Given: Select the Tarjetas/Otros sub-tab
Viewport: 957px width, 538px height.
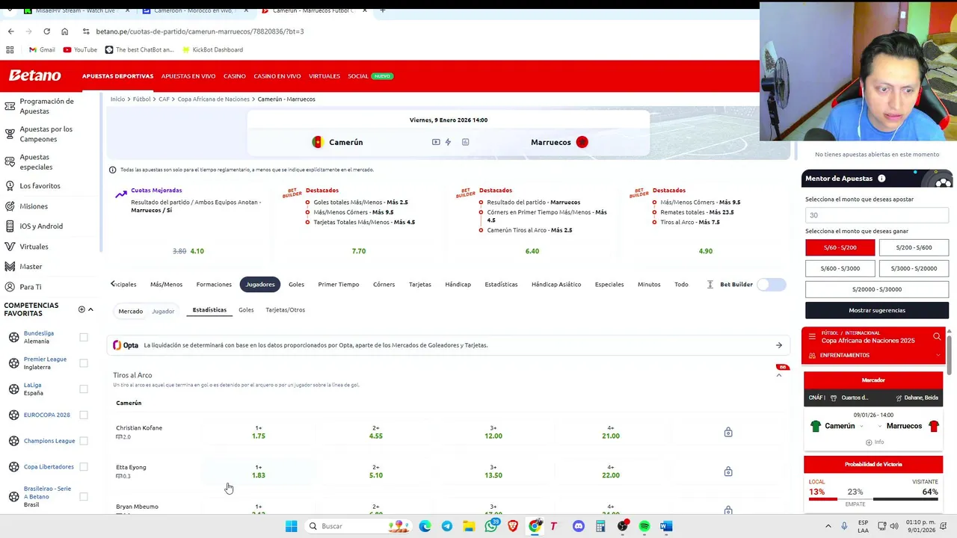Looking at the screenshot, I should pyautogui.click(x=285, y=310).
